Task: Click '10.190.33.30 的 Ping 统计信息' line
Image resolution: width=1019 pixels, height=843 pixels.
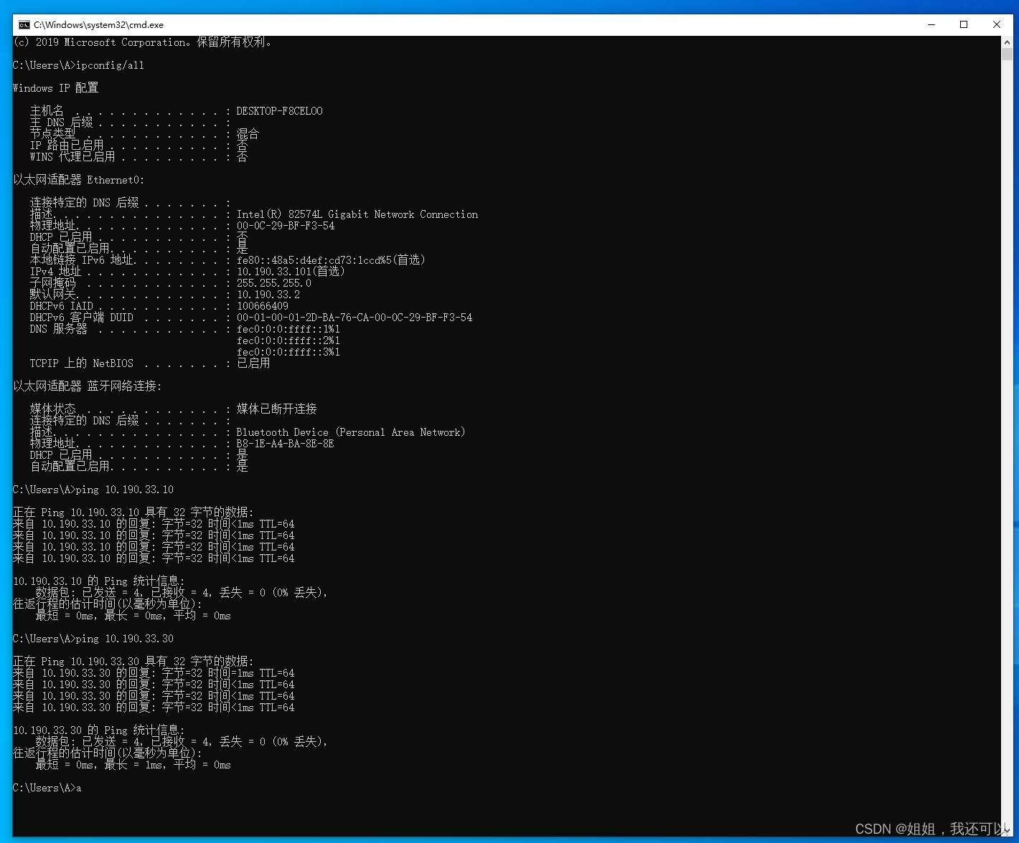Action: 98,730
